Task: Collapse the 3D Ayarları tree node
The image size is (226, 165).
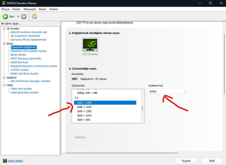Action: 4,28
